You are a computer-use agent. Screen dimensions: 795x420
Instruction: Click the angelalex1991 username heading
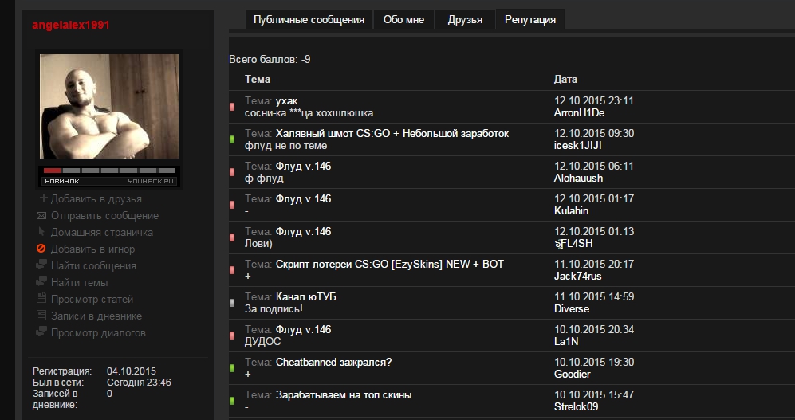pos(71,25)
